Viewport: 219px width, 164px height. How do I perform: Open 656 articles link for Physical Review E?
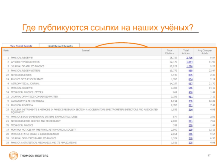coord(190,88)
